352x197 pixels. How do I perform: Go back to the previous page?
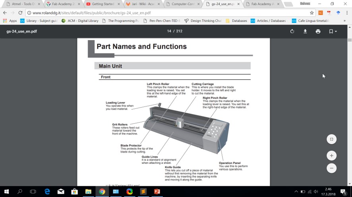point(5,13)
